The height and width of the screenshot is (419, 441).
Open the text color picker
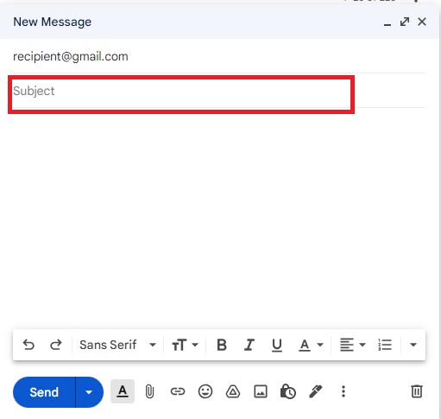311,345
